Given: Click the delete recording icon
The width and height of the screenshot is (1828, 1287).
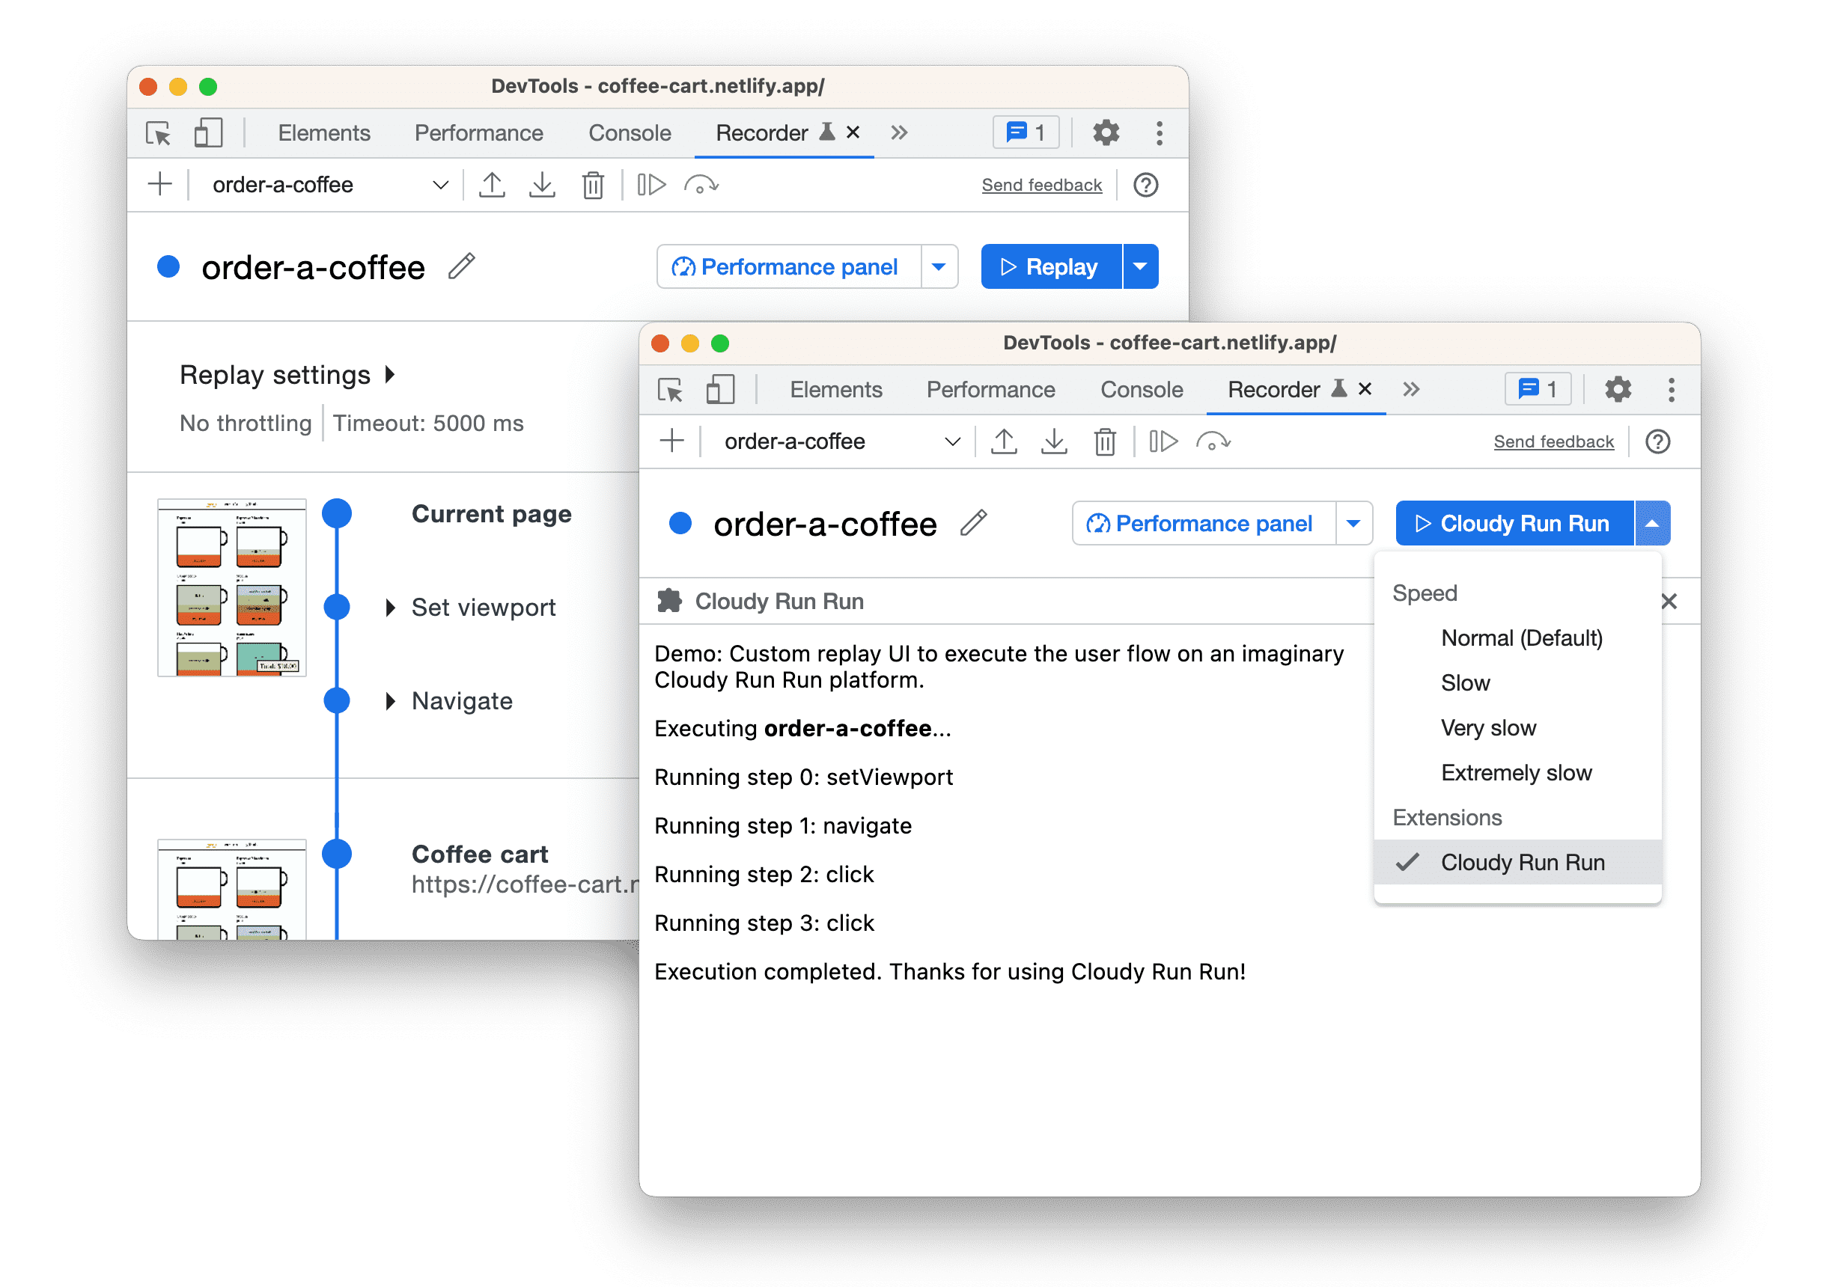Looking at the screenshot, I should [x=591, y=186].
